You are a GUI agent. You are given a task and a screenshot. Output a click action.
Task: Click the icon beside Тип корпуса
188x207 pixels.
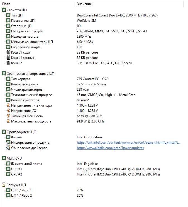pos(8,79)
